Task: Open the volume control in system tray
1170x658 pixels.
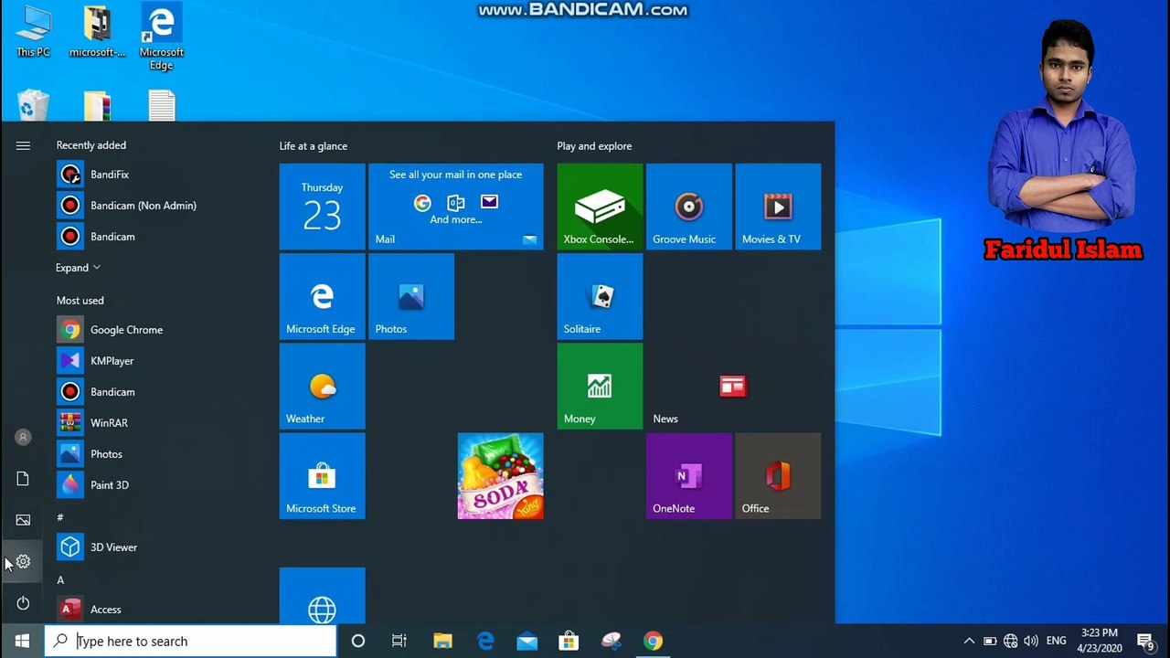Action: point(1031,641)
